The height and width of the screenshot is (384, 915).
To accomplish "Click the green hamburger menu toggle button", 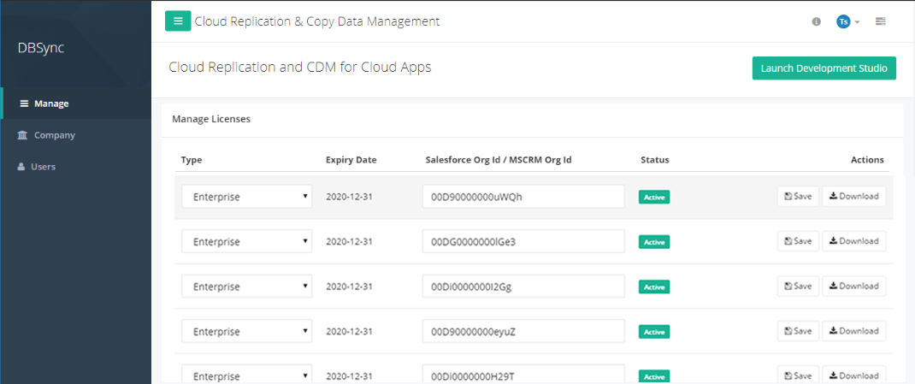I will pyautogui.click(x=178, y=21).
